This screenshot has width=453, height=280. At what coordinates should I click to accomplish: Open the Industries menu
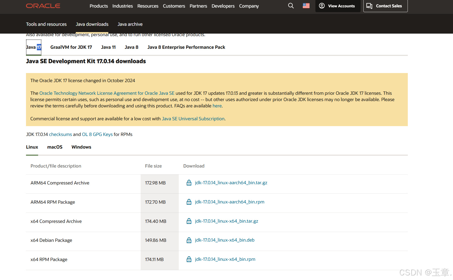click(122, 6)
